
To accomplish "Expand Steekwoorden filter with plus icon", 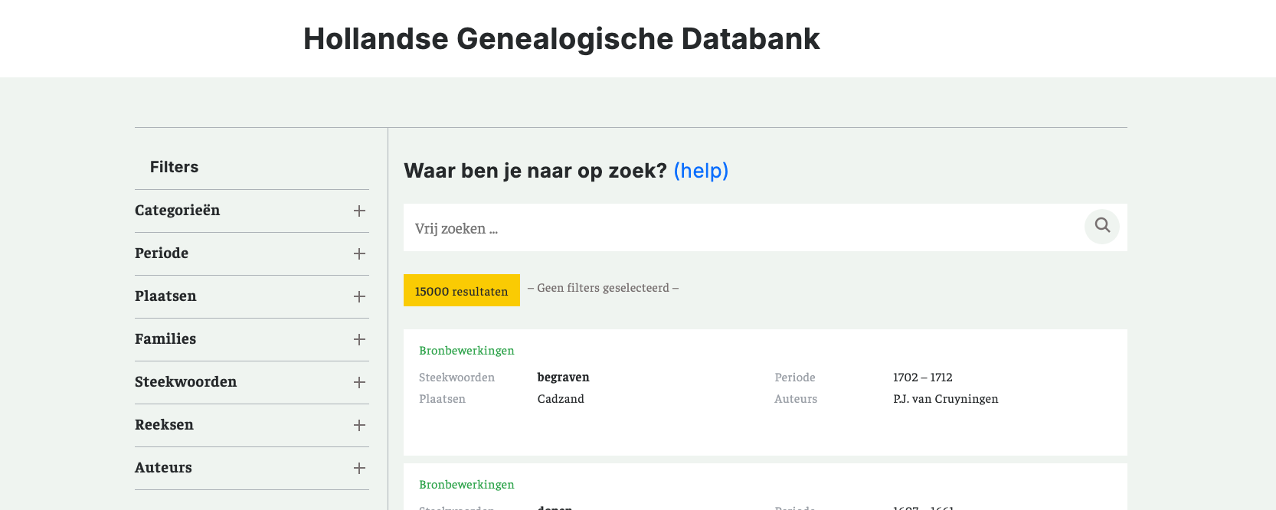I will pos(359,382).
